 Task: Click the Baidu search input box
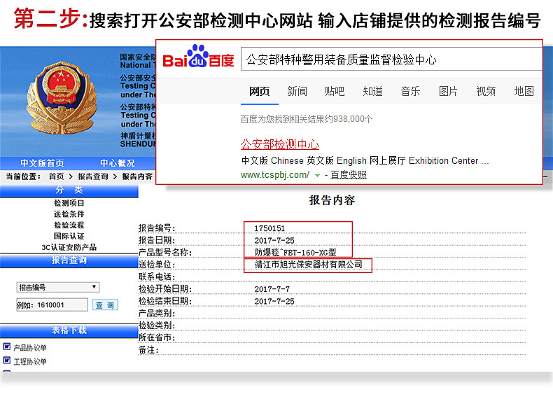coord(391,59)
